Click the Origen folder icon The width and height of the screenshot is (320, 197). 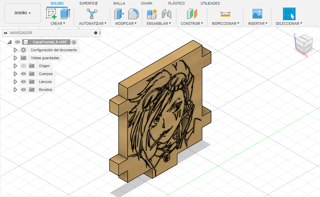(x=32, y=66)
